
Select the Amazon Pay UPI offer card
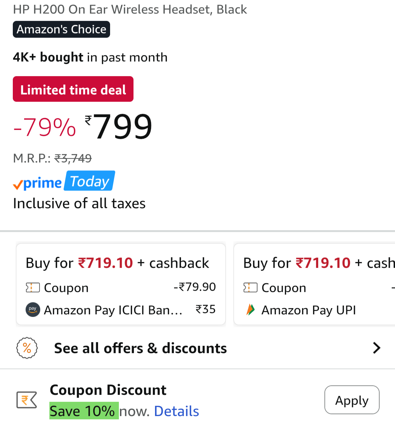[315, 284]
